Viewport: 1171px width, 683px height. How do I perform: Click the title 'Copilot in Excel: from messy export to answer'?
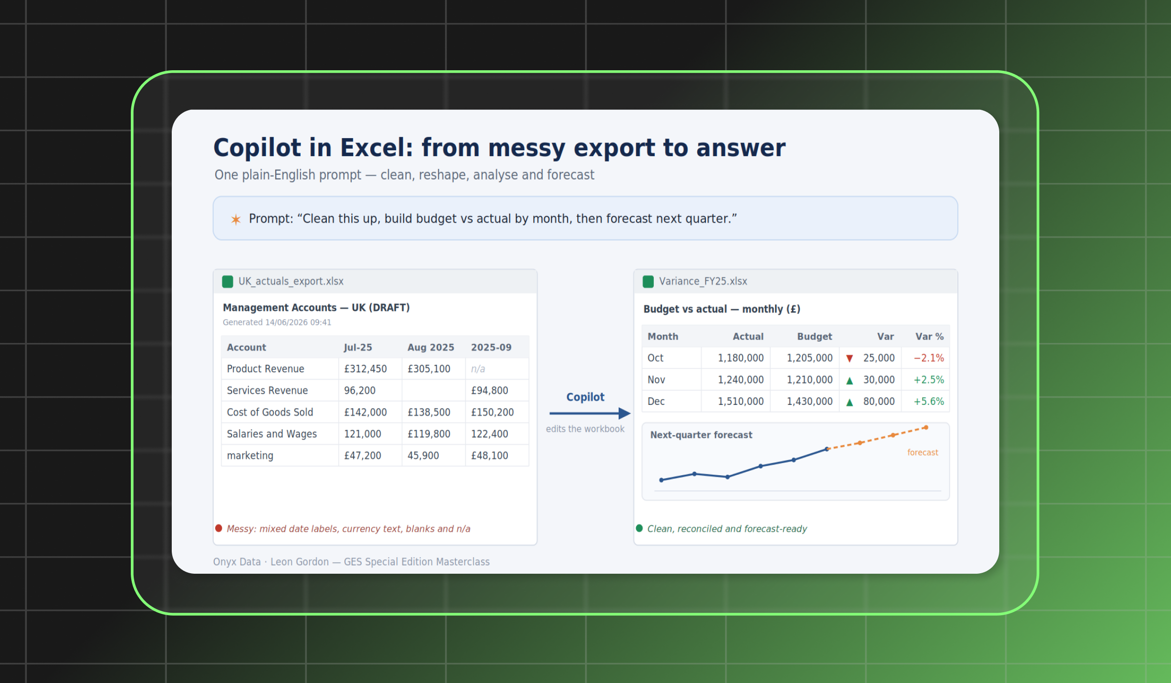click(x=499, y=147)
